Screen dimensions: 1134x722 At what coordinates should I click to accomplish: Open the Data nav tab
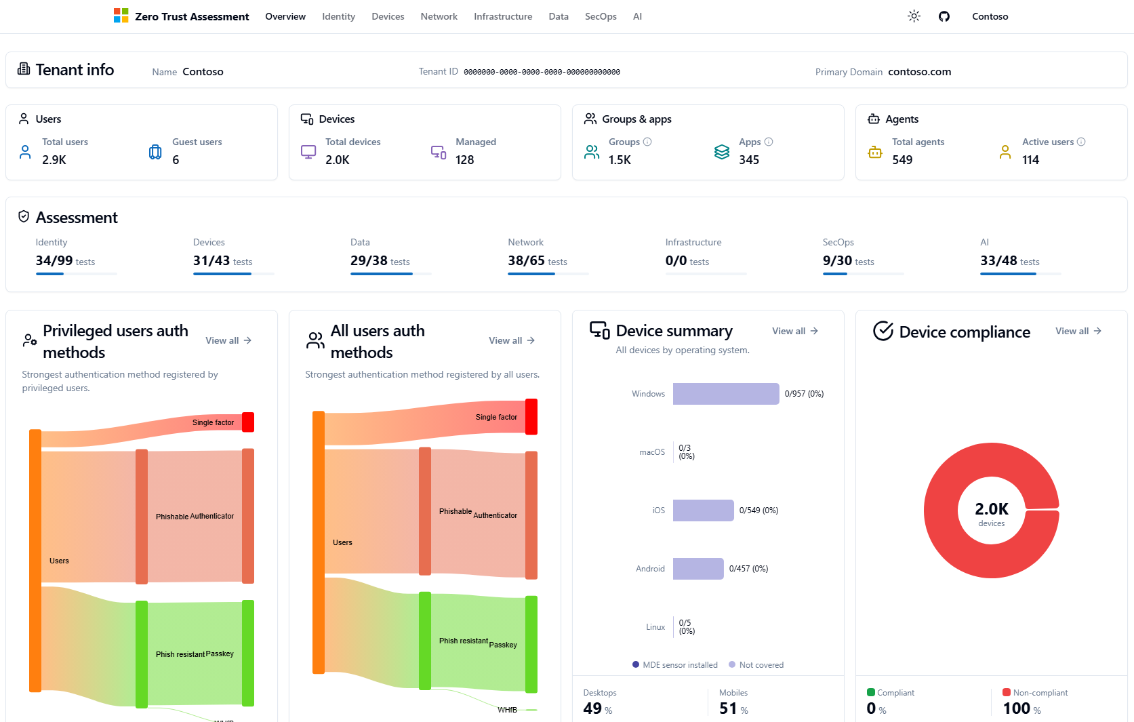[x=559, y=16]
